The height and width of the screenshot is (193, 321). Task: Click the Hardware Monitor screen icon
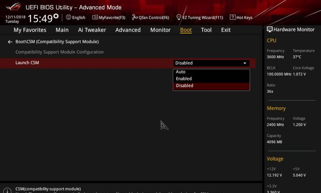(x=270, y=29)
